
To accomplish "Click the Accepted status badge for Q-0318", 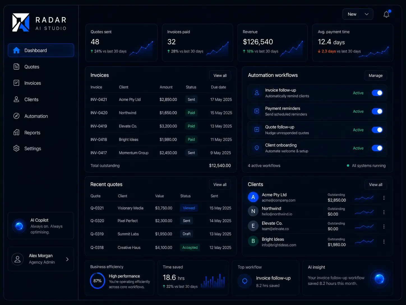I will pyautogui.click(x=190, y=247).
